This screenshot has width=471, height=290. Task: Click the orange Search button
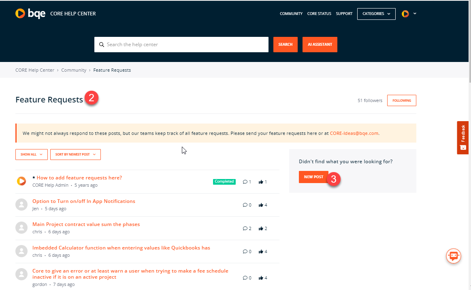(286, 45)
